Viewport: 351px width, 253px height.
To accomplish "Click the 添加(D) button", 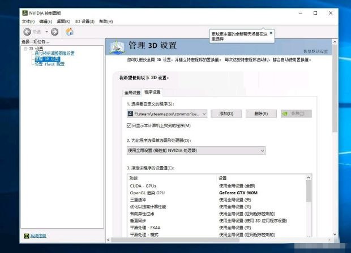I will [226, 114].
